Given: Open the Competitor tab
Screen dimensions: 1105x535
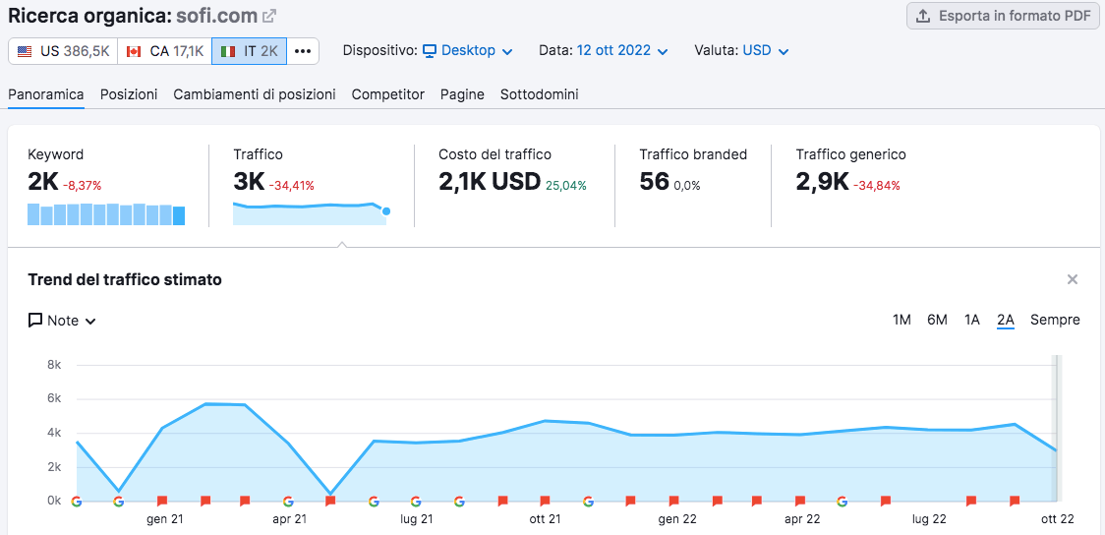Looking at the screenshot, I should point(388,94).
